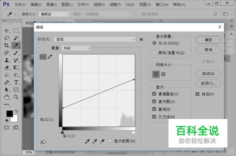The height and width of the screenshot is (156, 236).
Task: Close the Curves dialog
Action: pos(220,27)
